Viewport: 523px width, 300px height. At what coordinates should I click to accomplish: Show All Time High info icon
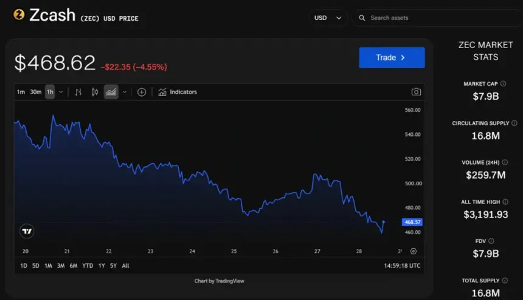(505, 202)
